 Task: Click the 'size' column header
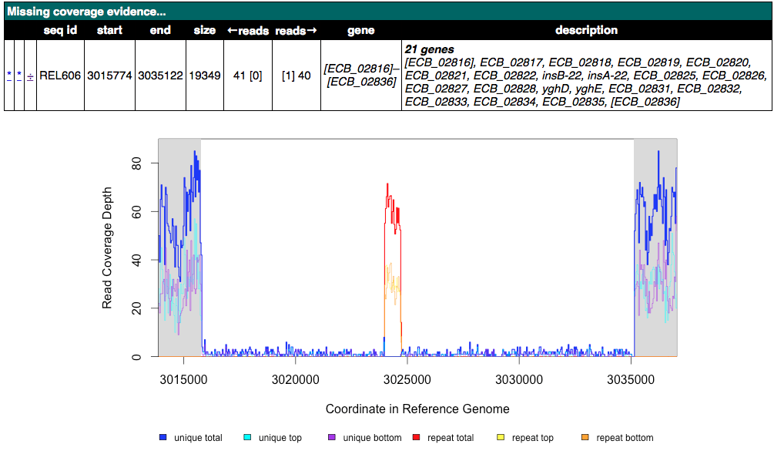205,31
